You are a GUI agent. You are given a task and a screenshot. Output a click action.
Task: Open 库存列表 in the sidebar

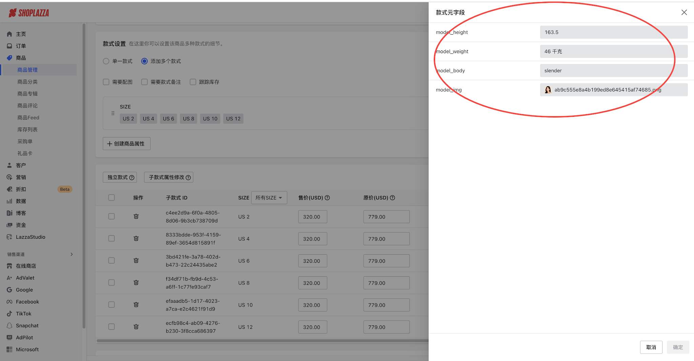tap(27, 130)
